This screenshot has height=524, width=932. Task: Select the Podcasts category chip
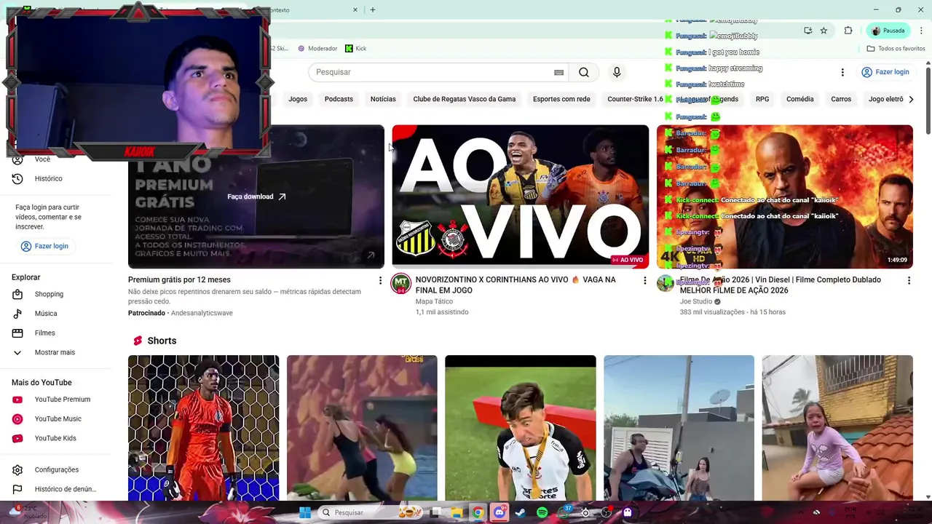coord(339,99)
